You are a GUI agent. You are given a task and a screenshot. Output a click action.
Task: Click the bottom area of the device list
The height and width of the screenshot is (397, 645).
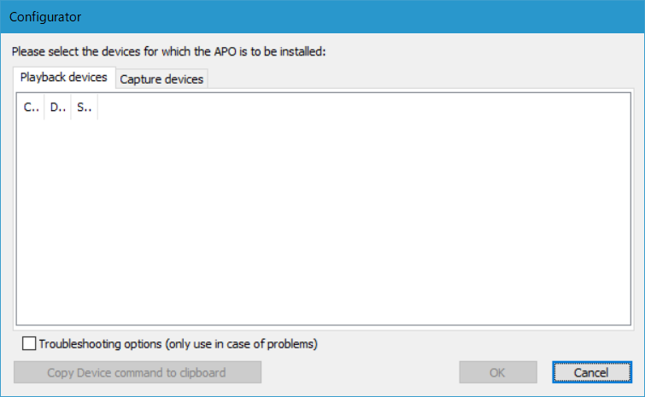pyautogui.click(x=322, y=307)
